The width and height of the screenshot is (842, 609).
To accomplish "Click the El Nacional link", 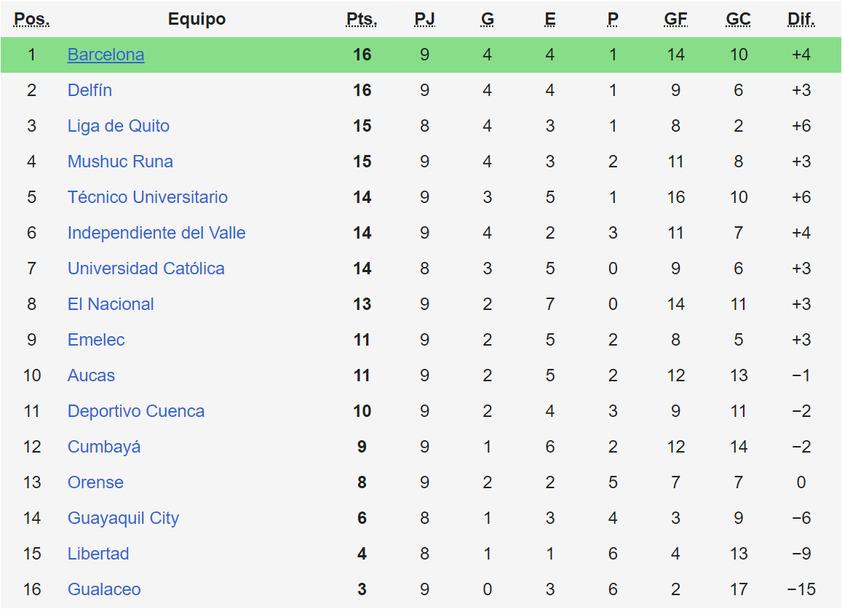I will (x=111, y=304).
